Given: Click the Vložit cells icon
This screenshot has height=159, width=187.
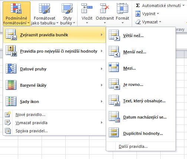Looking at the screenshot, I should 87,8.
